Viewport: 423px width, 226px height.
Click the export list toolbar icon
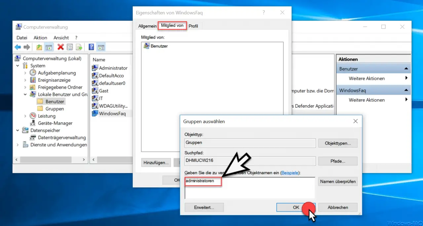(x=79, y=47)
